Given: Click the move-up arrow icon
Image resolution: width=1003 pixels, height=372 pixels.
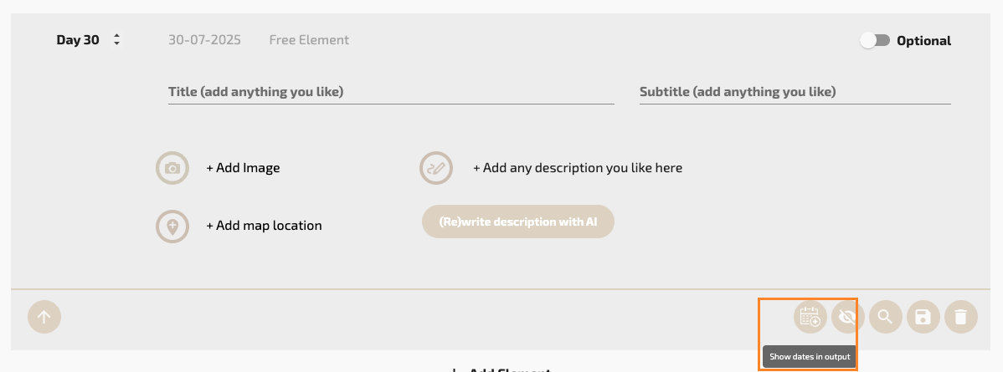Looking at the screenshot, I should click(x=44, y=317).
